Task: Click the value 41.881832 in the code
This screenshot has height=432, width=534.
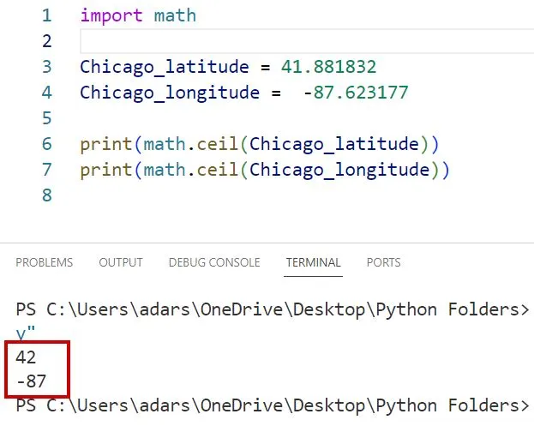Action: 328,67
